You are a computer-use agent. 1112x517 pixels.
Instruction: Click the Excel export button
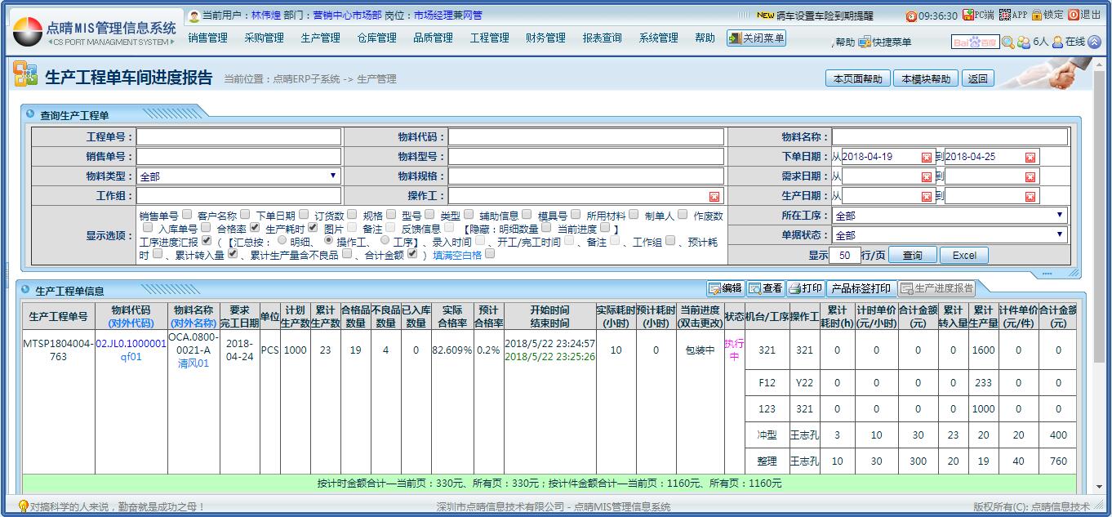pyautogui.click(x=963, y=256)
